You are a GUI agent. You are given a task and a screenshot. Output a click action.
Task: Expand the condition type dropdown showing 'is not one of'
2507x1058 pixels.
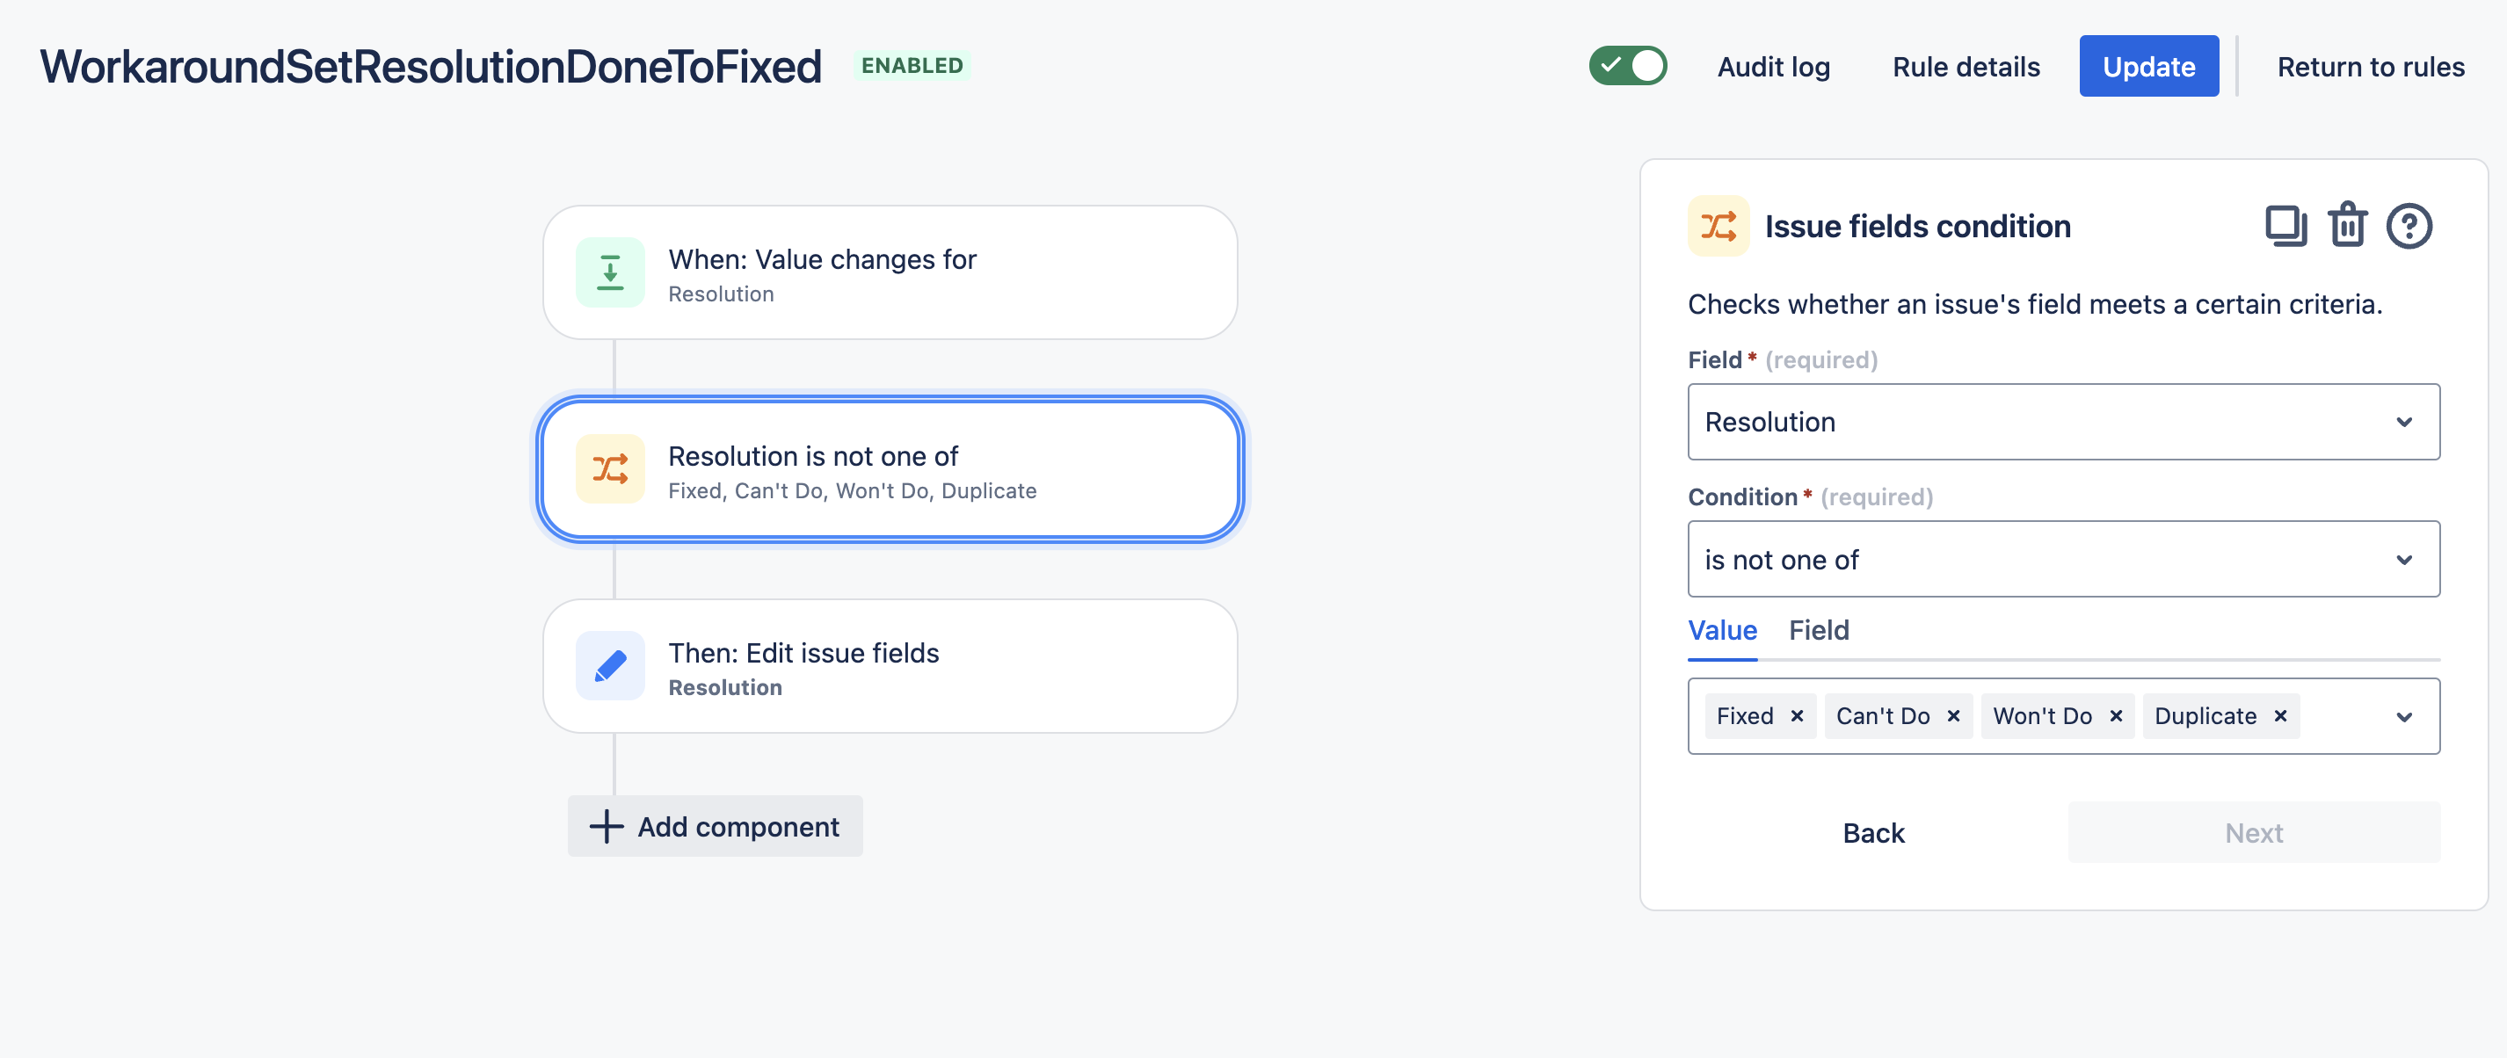[x=2064, y=558]
